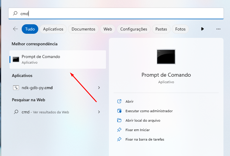The image size is (230, 156).
Task: Click the web search magnifier icon beside cmd
Action: tap(16, 112)
